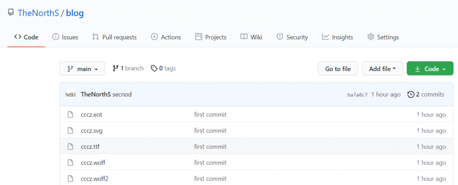
Task: Open TheNorthS owner profile link
Action: (x=38, y=13)
